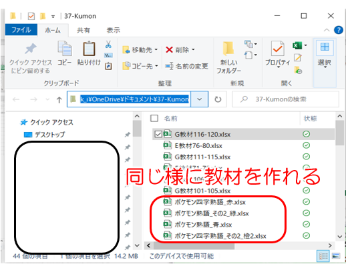350x264 pixels.
Task: Create a folder with the New Folder icon
Action: point(228,48)
